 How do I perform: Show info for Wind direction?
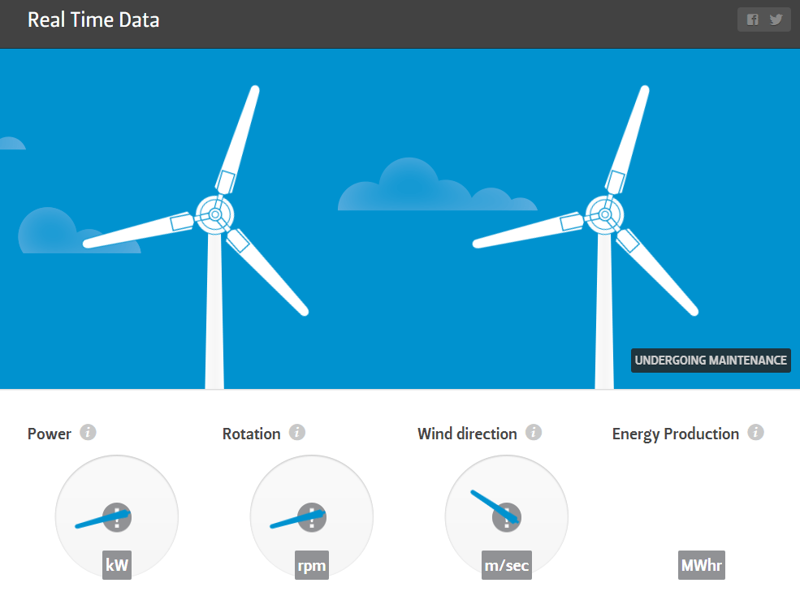pyautogui.click(x=534, y=432)
